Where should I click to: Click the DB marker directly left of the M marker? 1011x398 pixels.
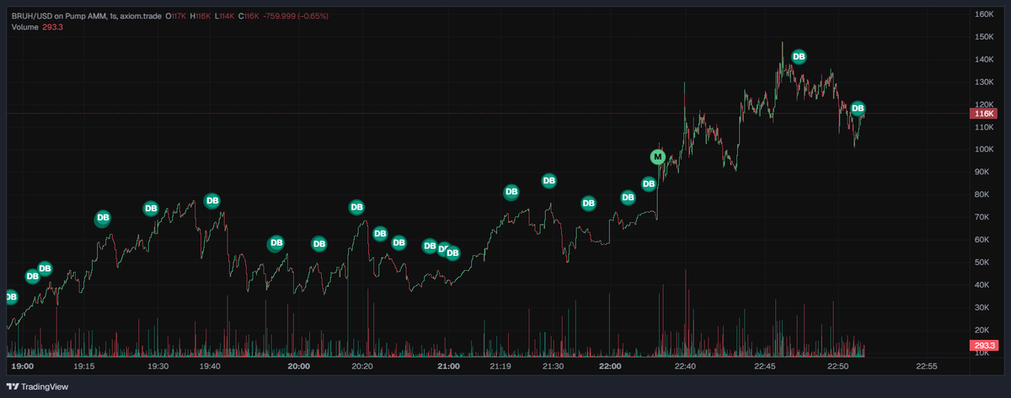tap(649, 184)
